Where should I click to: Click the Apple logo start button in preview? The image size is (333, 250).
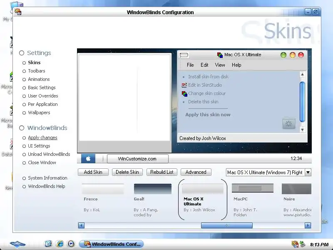pyautogui.click(x=88, y=159)
